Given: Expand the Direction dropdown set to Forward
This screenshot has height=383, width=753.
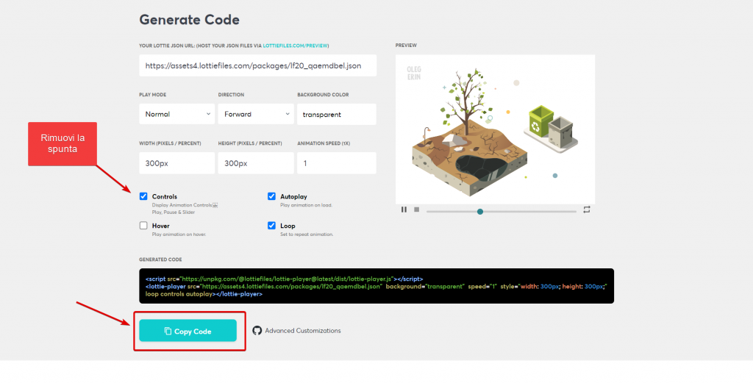Looking at the screenshot, I should point(255,114).
